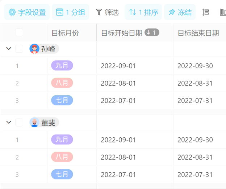This screenshot has width=226, height=189.
Task: Open the 字段设置 field settings
Action: point(27,12)
